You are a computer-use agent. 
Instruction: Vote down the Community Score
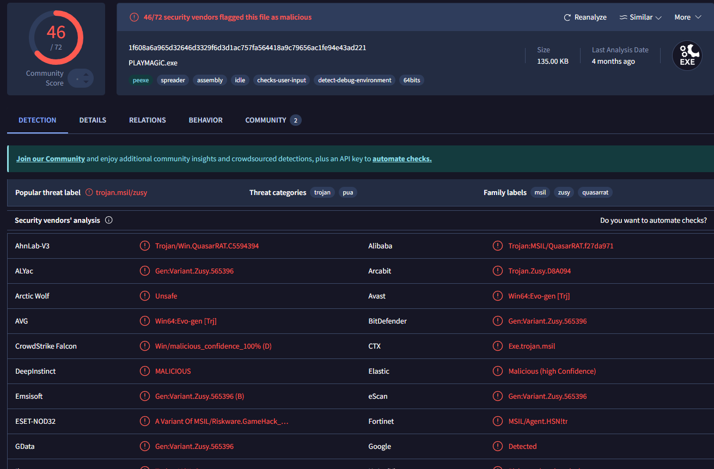click(x=86, y=82)
